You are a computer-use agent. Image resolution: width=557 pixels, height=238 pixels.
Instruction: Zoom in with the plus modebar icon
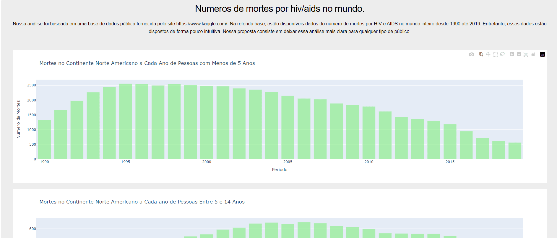coord(512,54)
